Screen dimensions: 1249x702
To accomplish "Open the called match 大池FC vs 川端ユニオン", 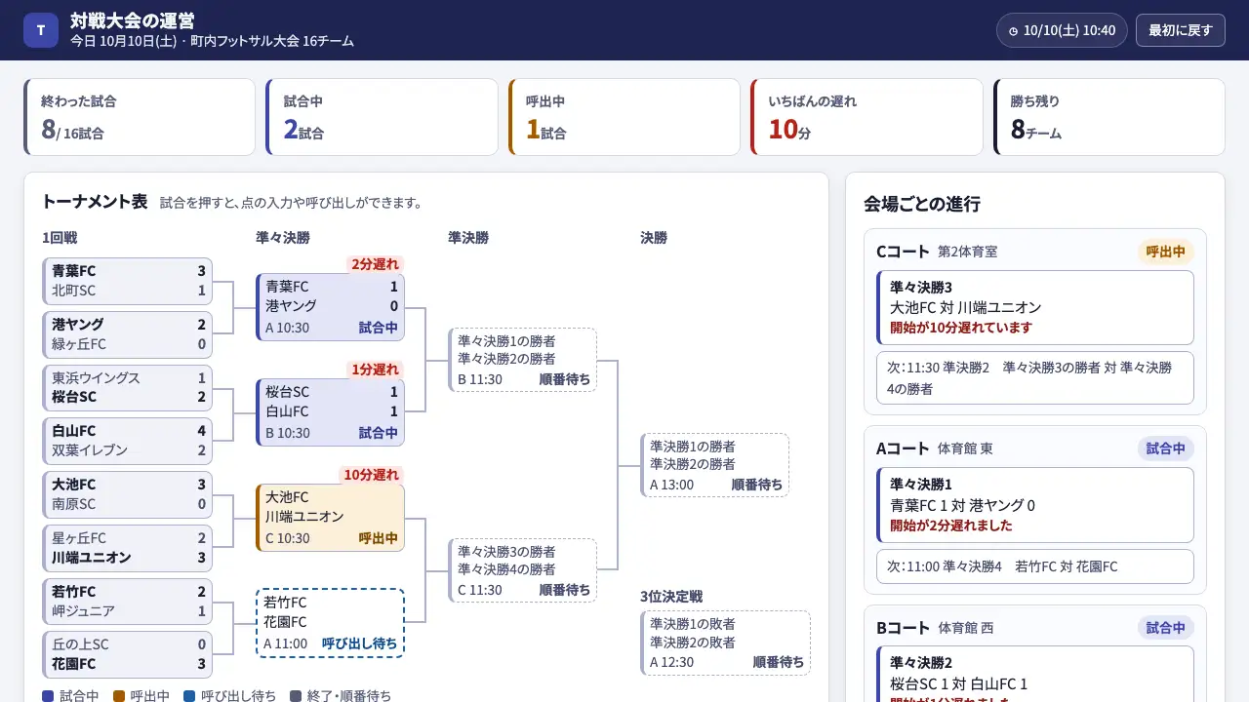I will (x=331, y=518).
